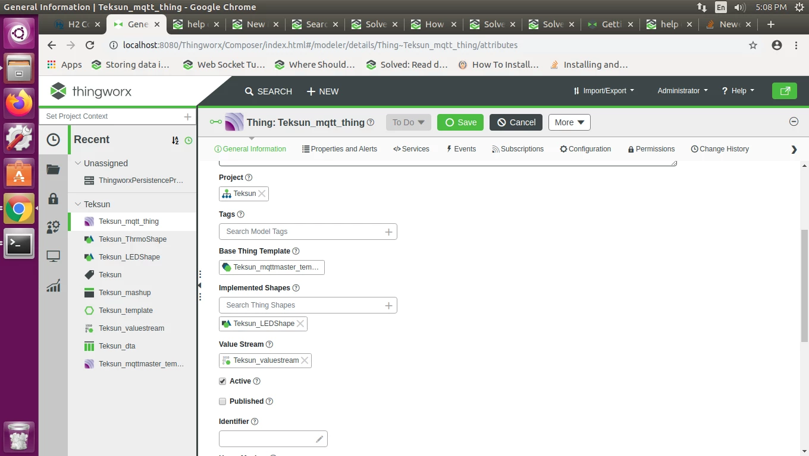Check the Published checkbox
Viewport: 809px width, 456px height.
222,401
